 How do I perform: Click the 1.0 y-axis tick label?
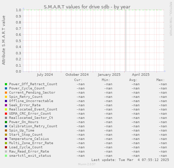(19, 10)
